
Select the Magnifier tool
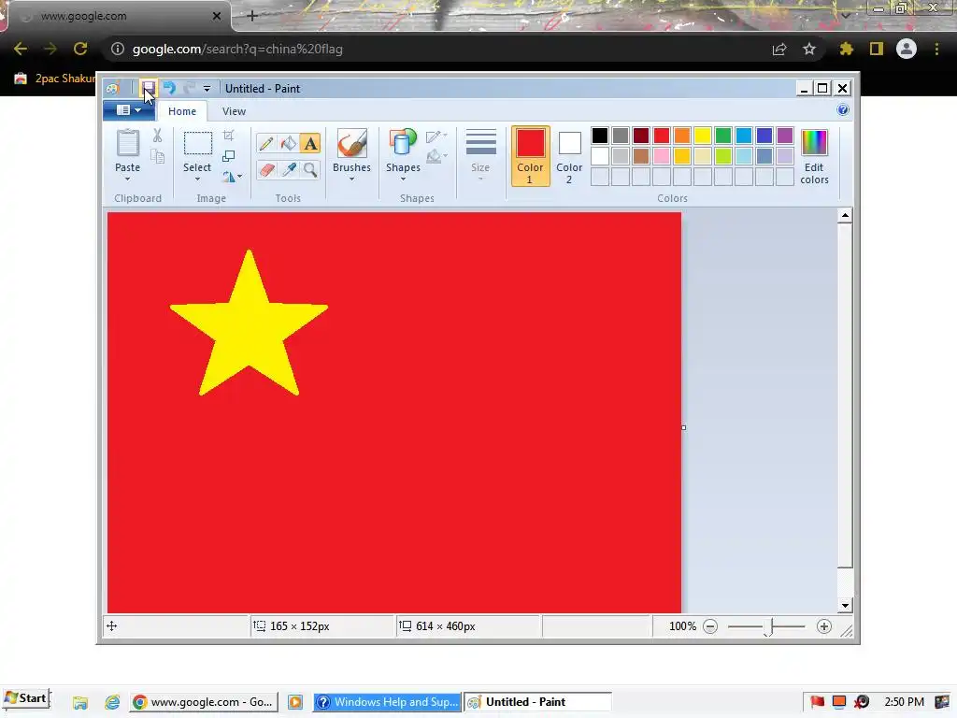coord(310,169)
